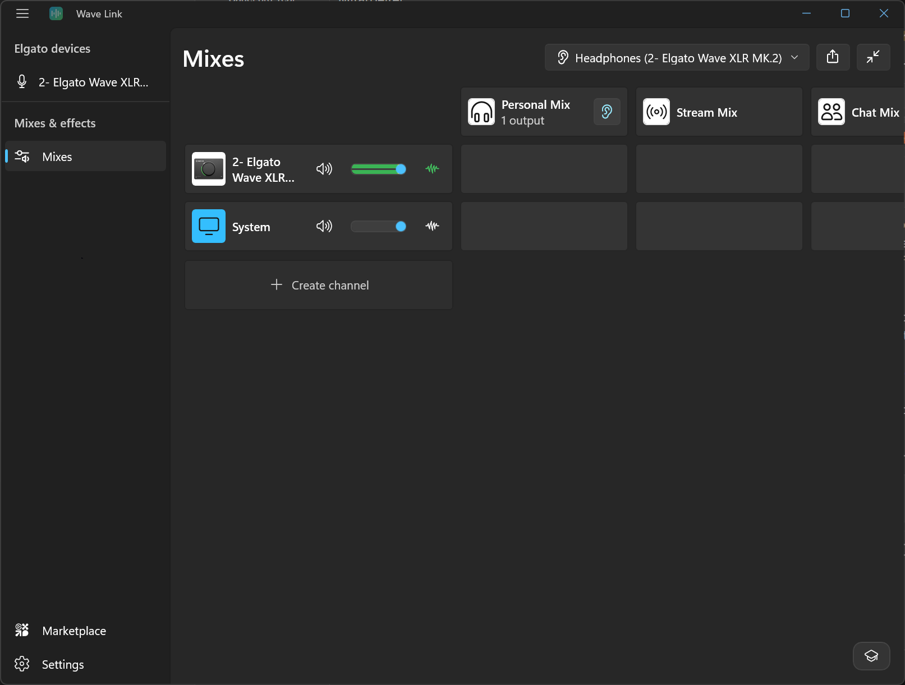Click the Stream Mix broadcast icon
The height and width of the screenshot is (685, 905).
(656, 112)
